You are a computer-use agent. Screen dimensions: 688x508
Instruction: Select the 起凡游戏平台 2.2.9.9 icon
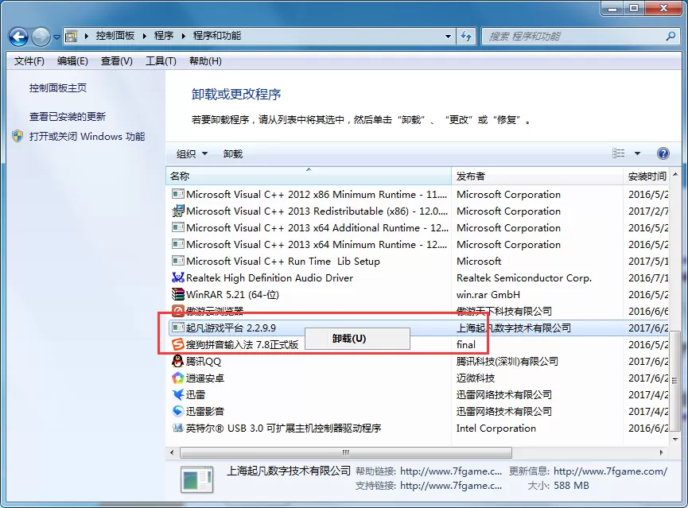177,328
